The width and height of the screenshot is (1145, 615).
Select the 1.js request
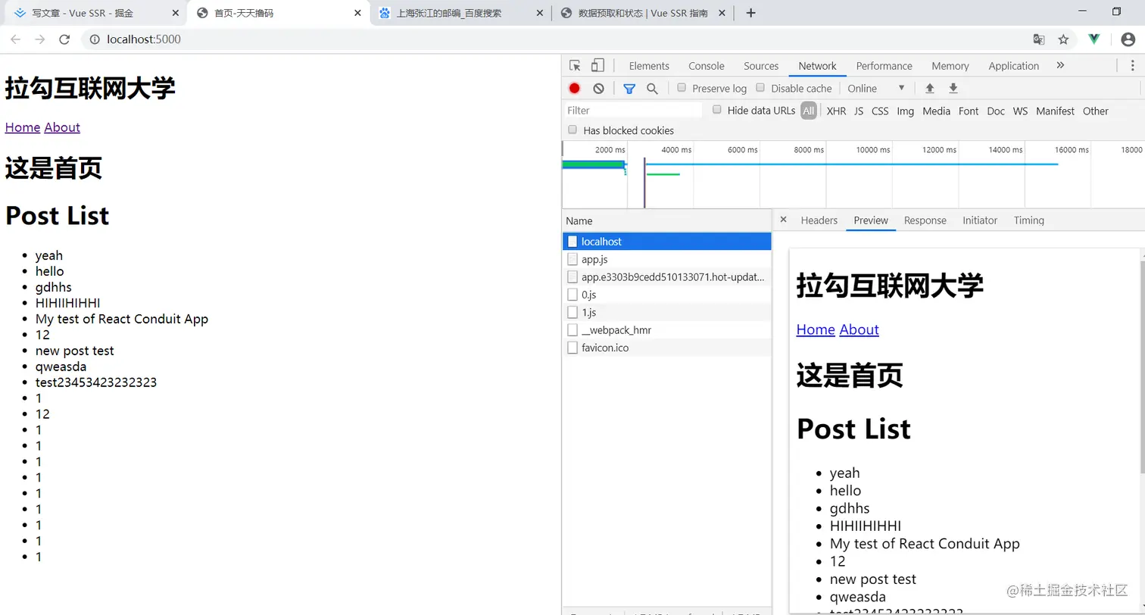[x=666, y=312]
